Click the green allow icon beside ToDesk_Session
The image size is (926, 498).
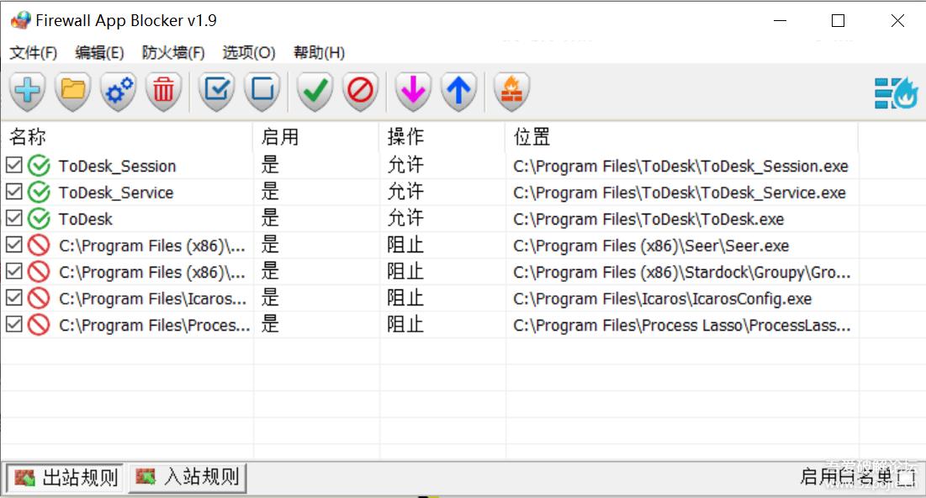click(39, 166)
